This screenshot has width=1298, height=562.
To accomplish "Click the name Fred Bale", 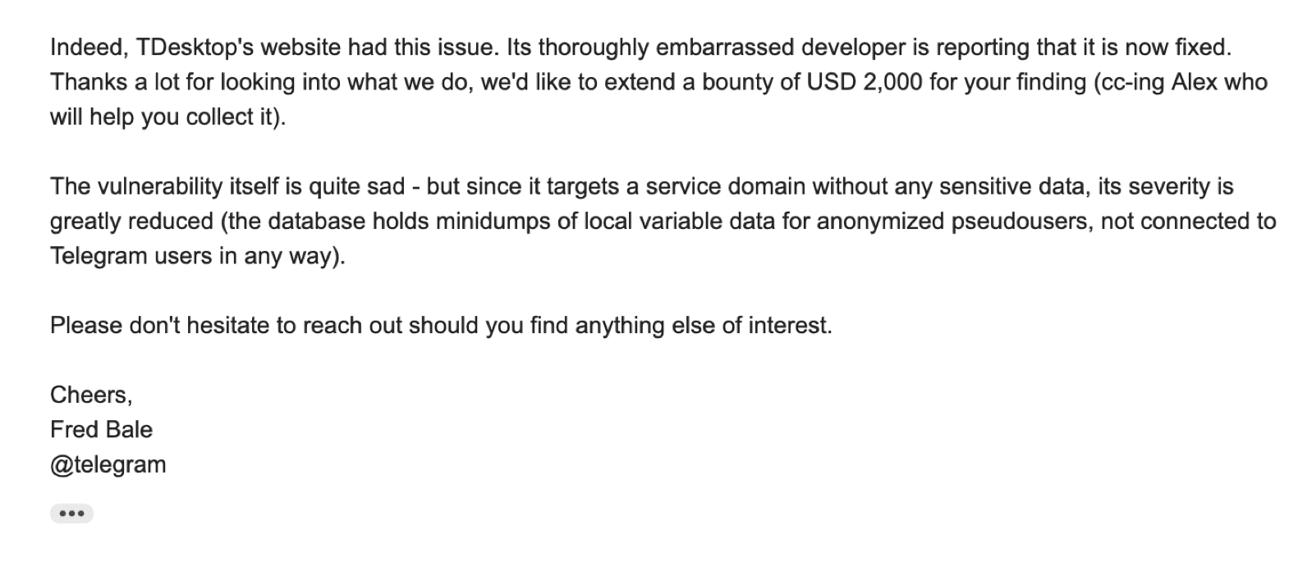I will pos(101,429).
